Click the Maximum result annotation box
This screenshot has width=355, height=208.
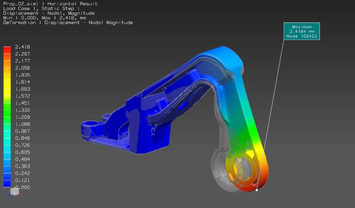point(302,31)
